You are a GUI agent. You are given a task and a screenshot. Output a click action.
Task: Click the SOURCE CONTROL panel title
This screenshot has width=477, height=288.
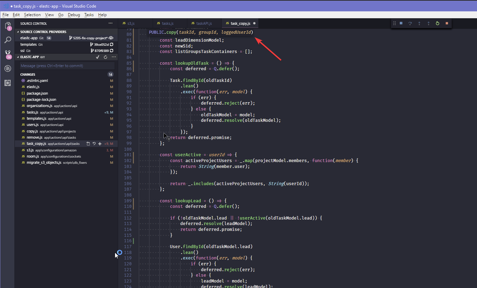pos(33,23)
